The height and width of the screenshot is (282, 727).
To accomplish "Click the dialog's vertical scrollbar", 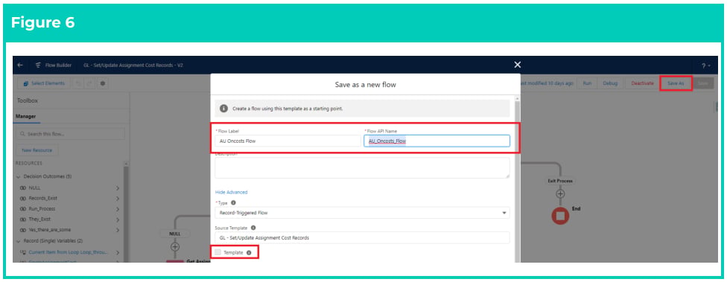I will pos(518,181).
